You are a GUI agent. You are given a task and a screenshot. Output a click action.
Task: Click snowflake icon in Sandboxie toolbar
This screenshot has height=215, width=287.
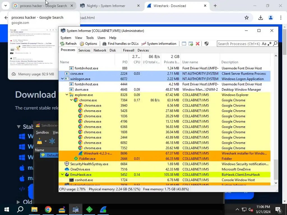[x=52, y=141]
